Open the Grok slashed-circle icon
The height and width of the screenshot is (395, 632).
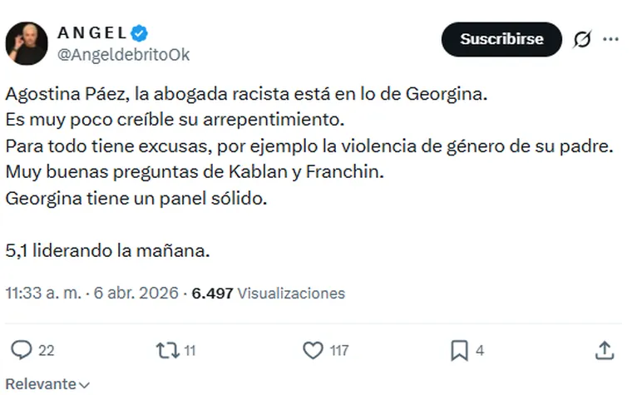(582, 39)
